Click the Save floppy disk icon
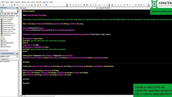The width and height of the screenshot is (172, 97). coord(3,5)
